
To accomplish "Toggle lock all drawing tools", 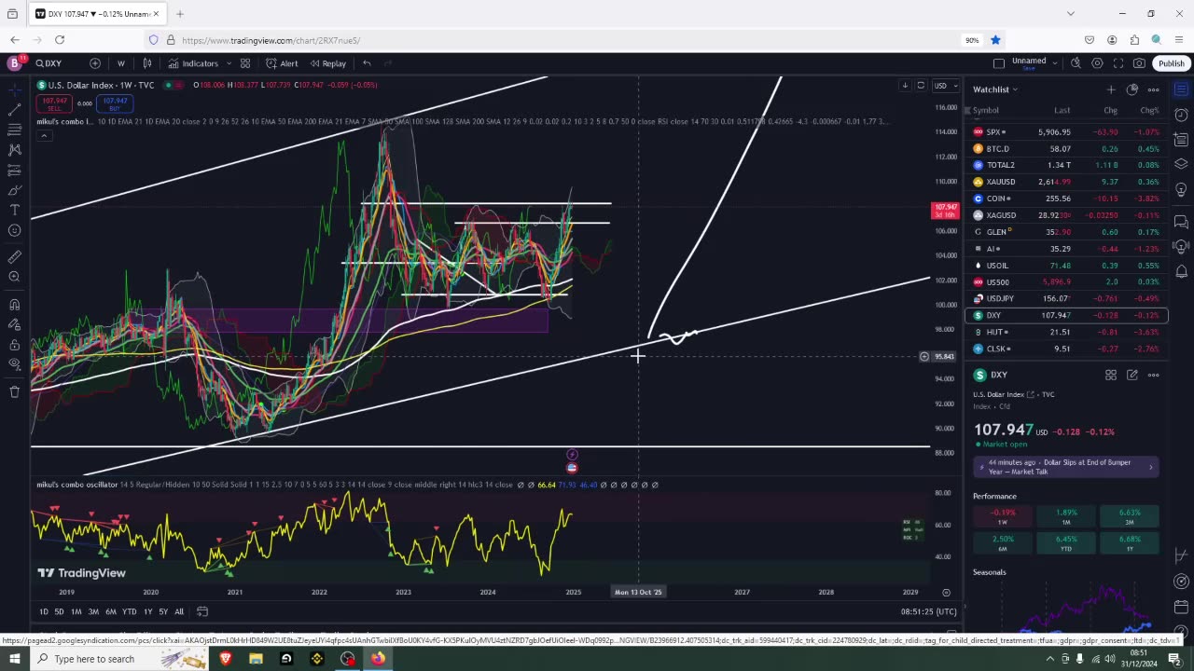I will pyautogui.click(x=14, y=344).
